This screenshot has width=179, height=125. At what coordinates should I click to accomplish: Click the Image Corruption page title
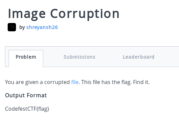coord(64,14)
